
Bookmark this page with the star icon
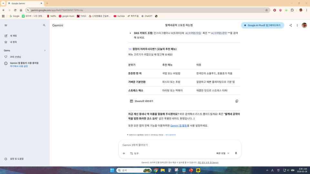point(266,10)
